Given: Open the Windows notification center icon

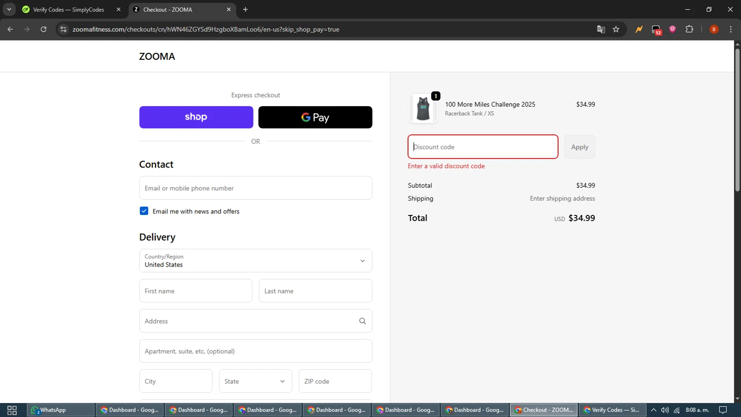Looking at the screenshot, I should pyautogui.click(x=723, y=410).
